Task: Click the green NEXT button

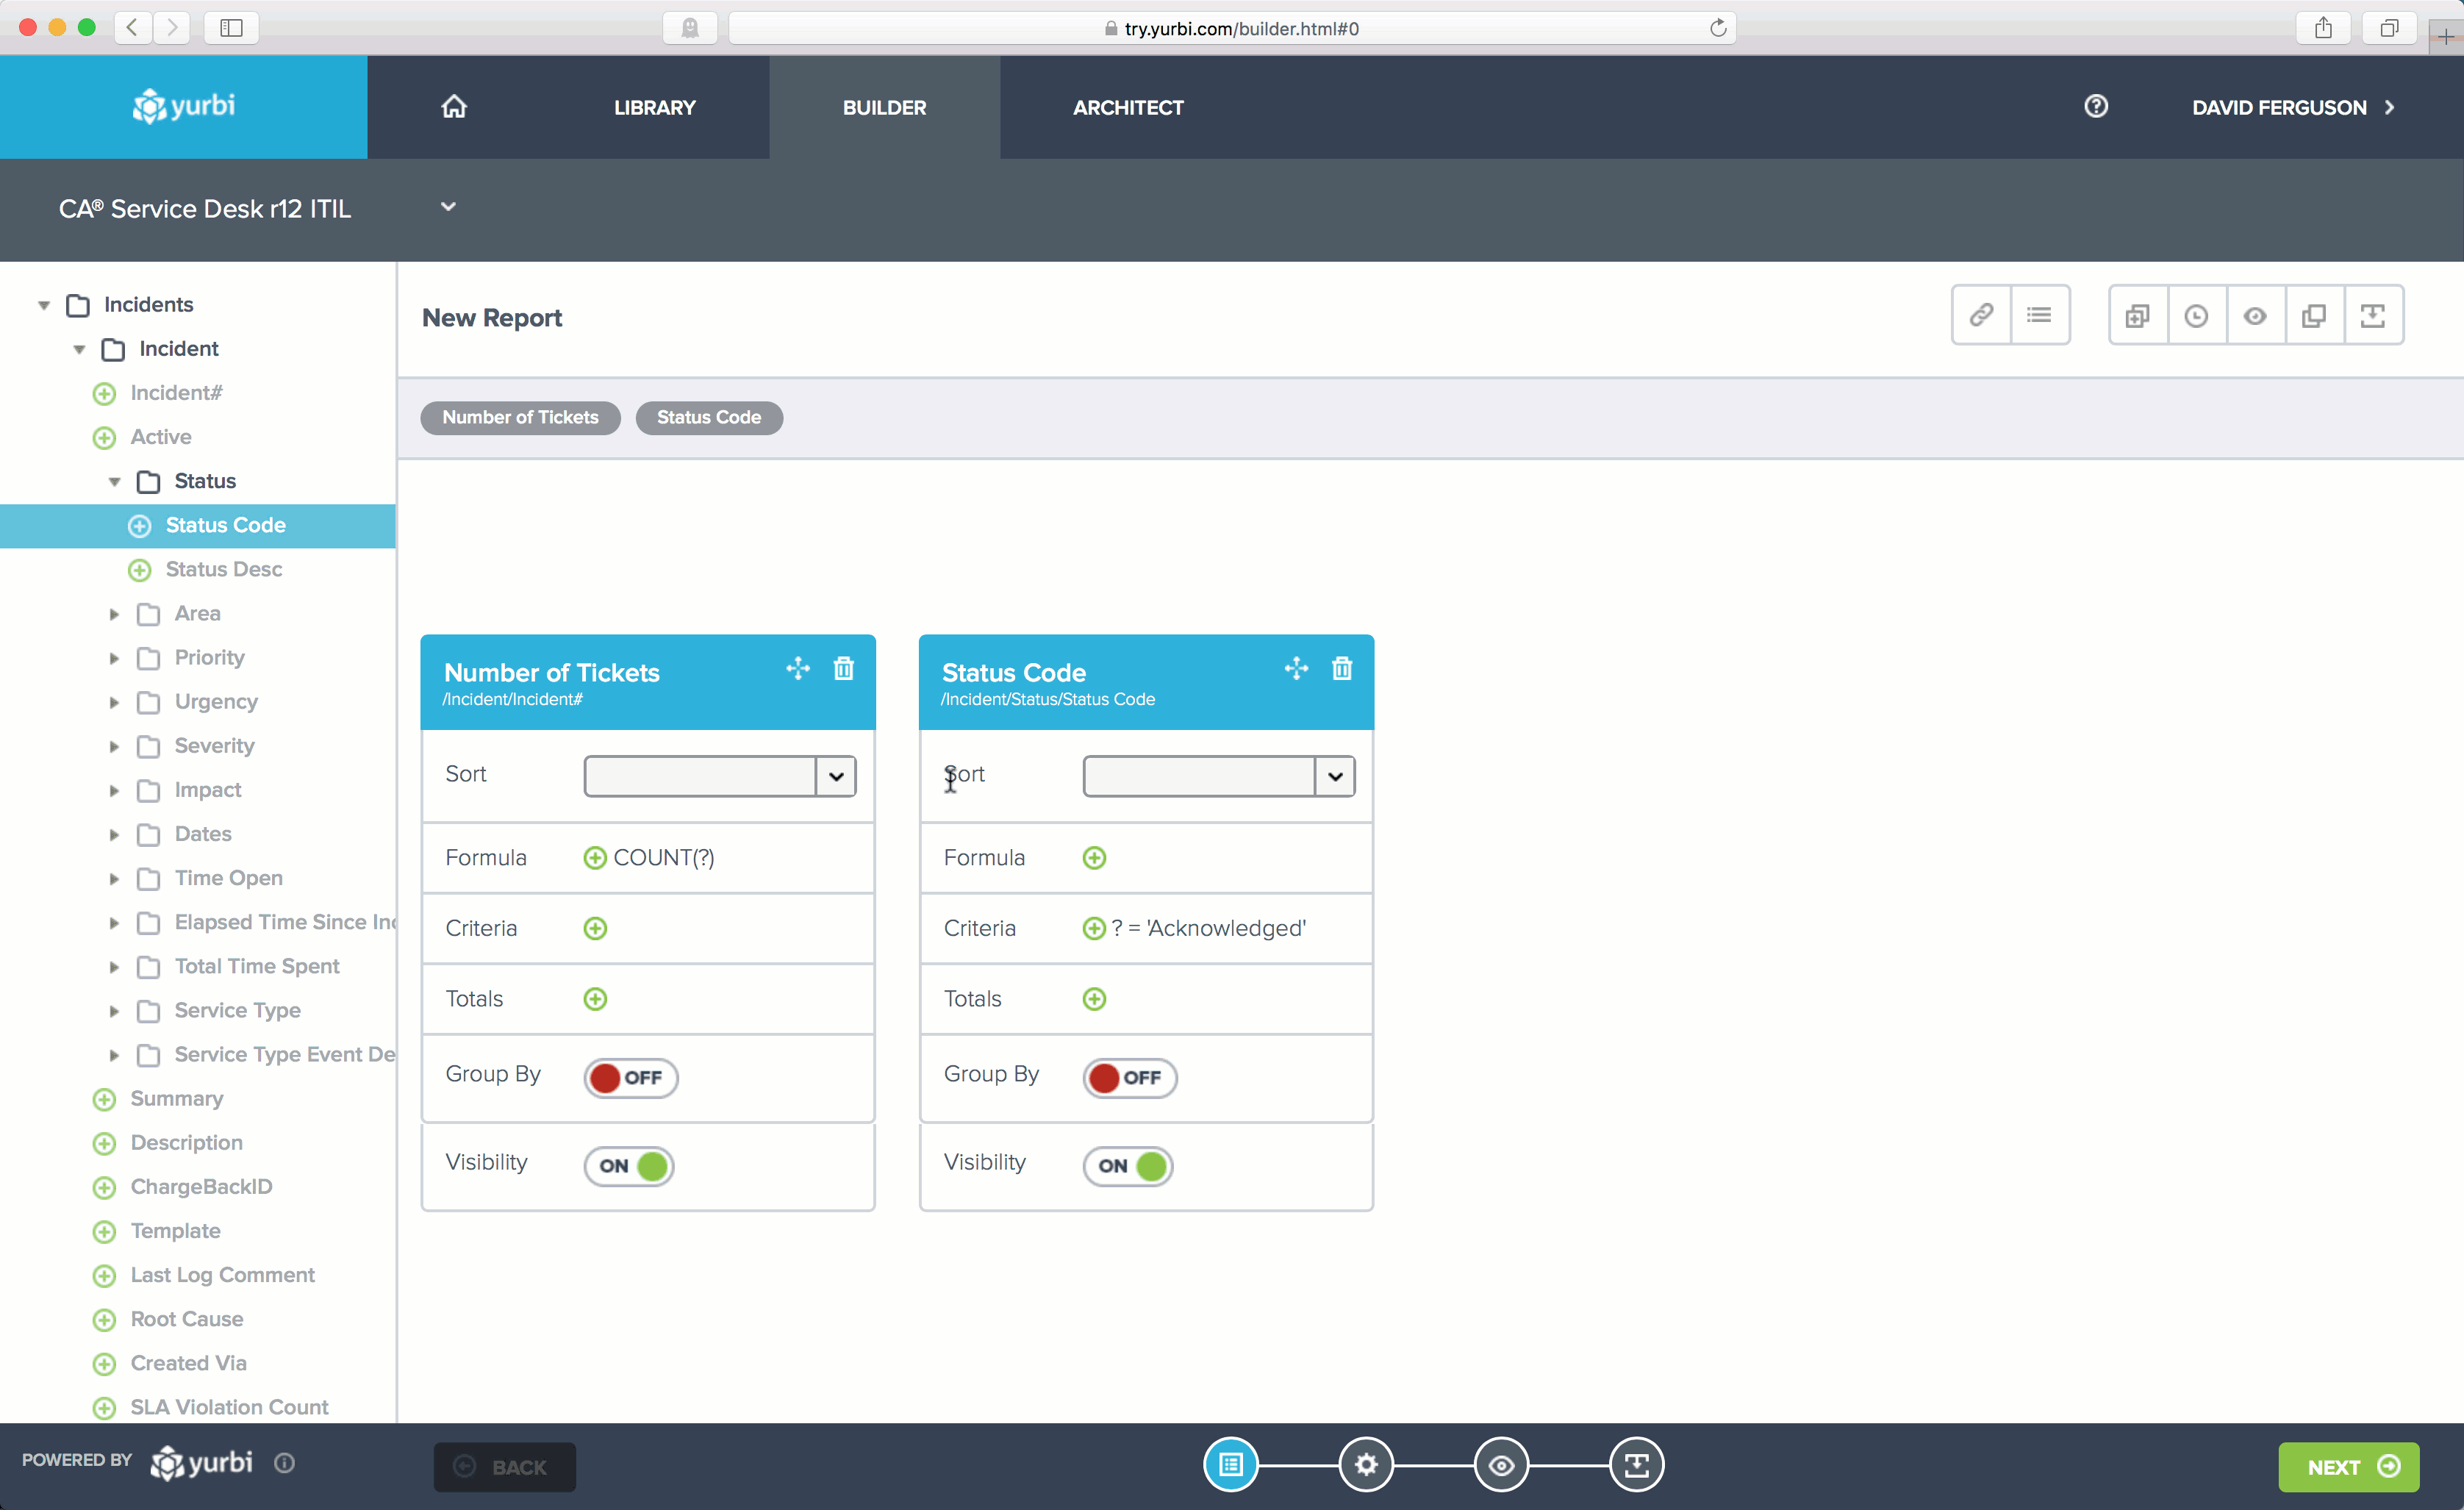Action: [2348, 1467]
